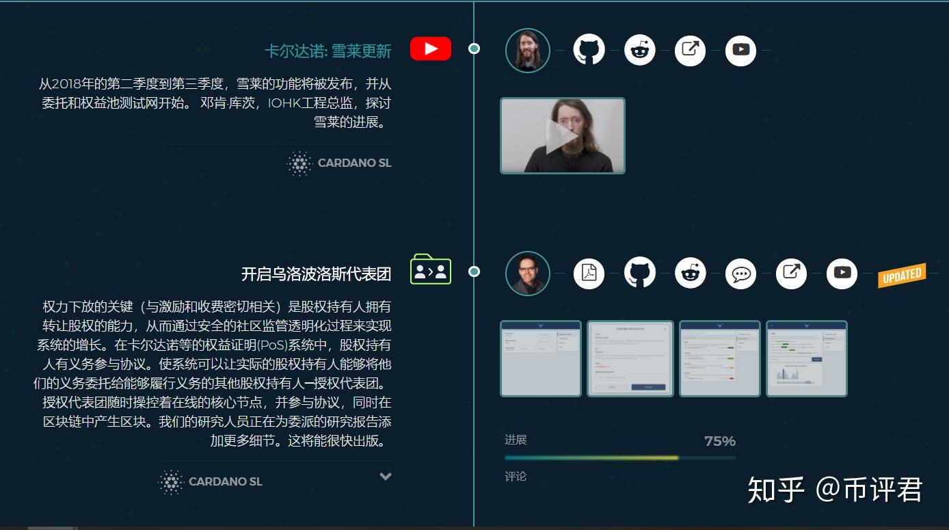The width and height of the screenshot is (949, 530).
Task: Click the 75% progress bar
Action: click(619, 457)
